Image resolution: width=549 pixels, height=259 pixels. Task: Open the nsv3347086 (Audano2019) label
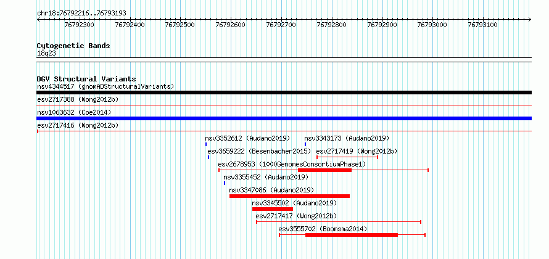271,190
